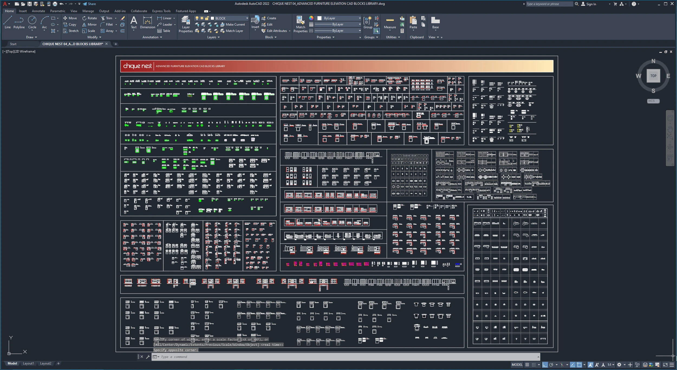The height and width of the screenshot is (370, 677).
Task: Click Create block button
Action: click(269, 18)
